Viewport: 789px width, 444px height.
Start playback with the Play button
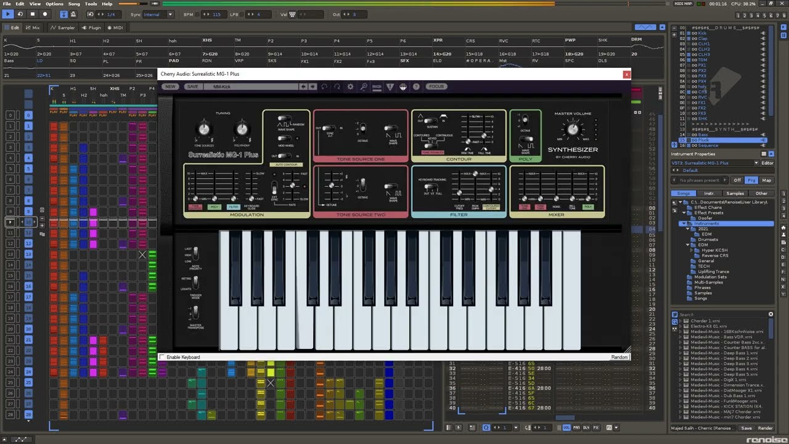click(x=8, y=14)
